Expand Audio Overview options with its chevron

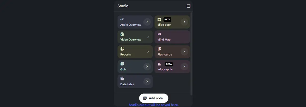[x=147, y=22]
